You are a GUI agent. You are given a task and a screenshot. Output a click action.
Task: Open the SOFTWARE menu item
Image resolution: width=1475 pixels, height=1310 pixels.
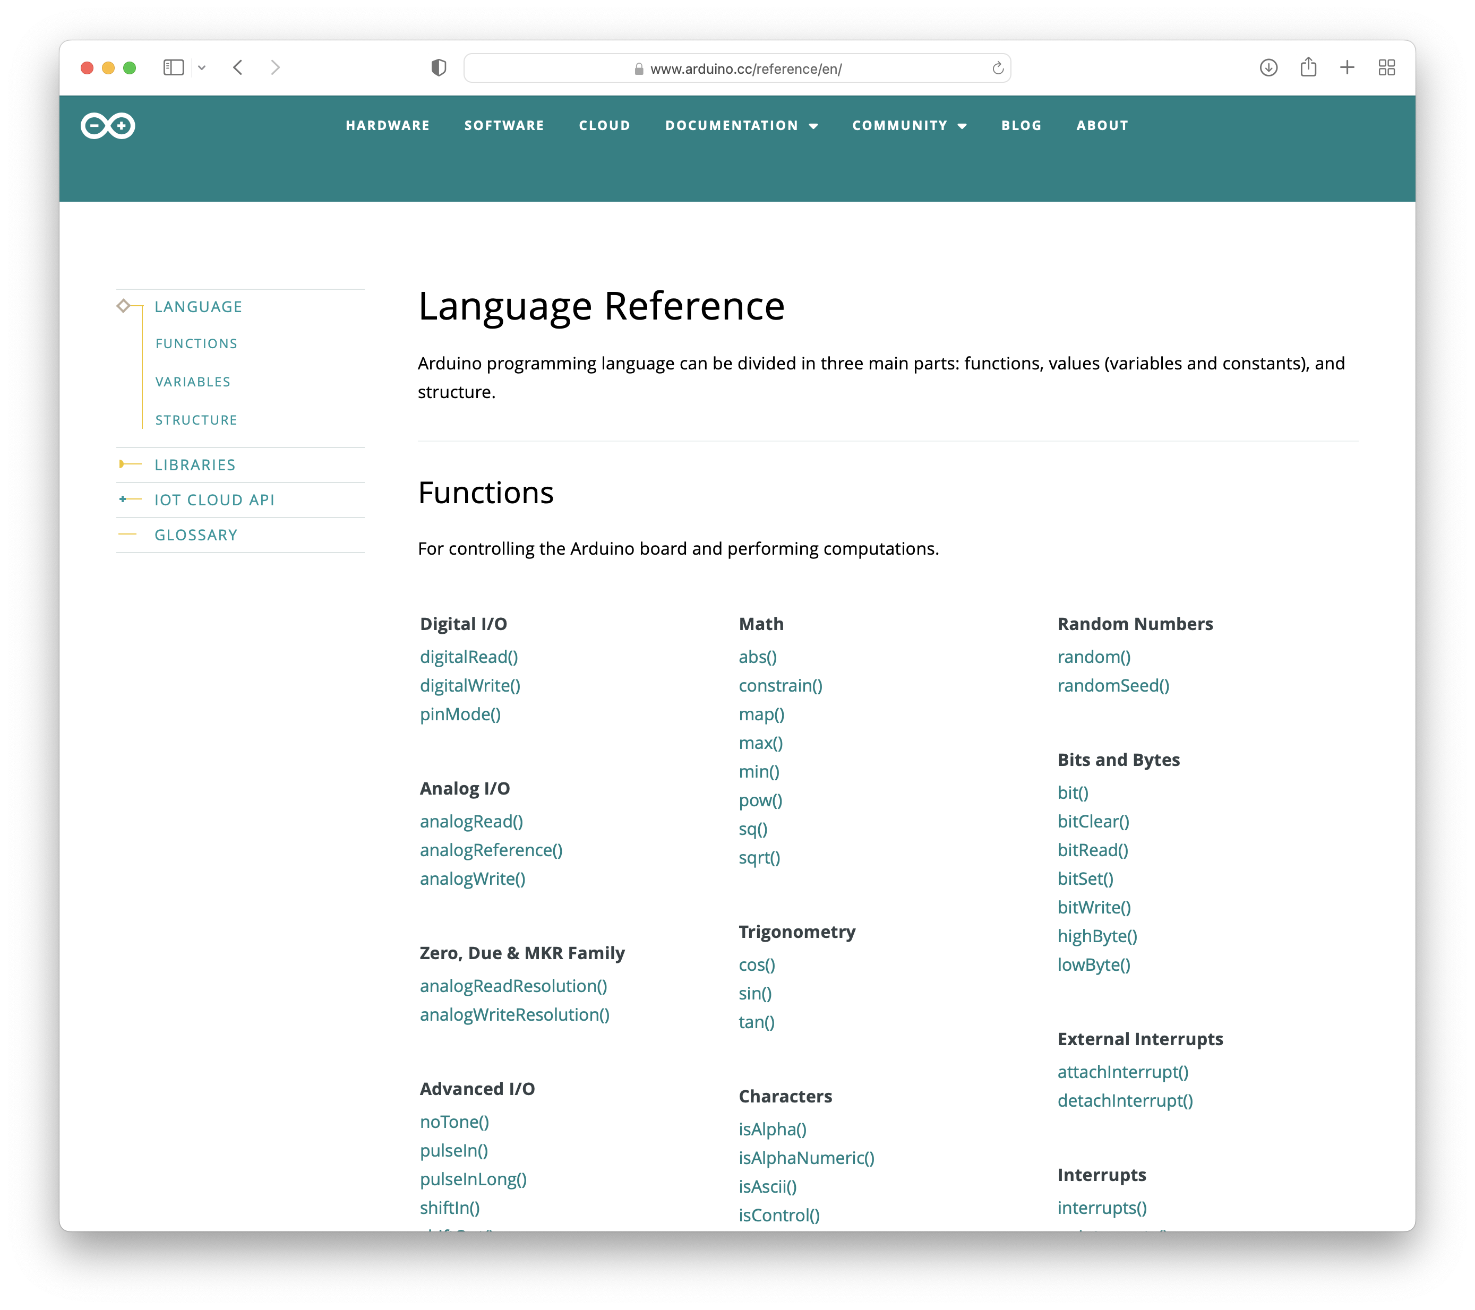(x=504, y=125)
